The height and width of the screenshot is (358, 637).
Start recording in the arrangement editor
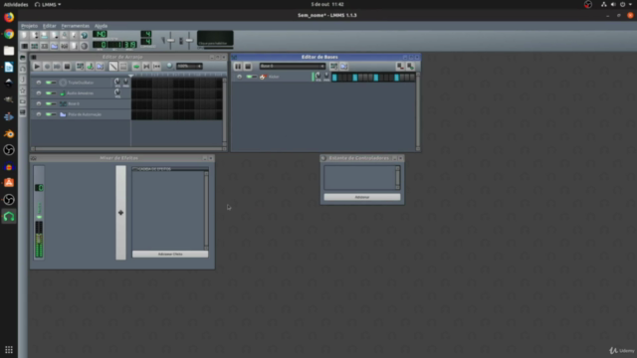pyautogui.click(x=47, y=67)
